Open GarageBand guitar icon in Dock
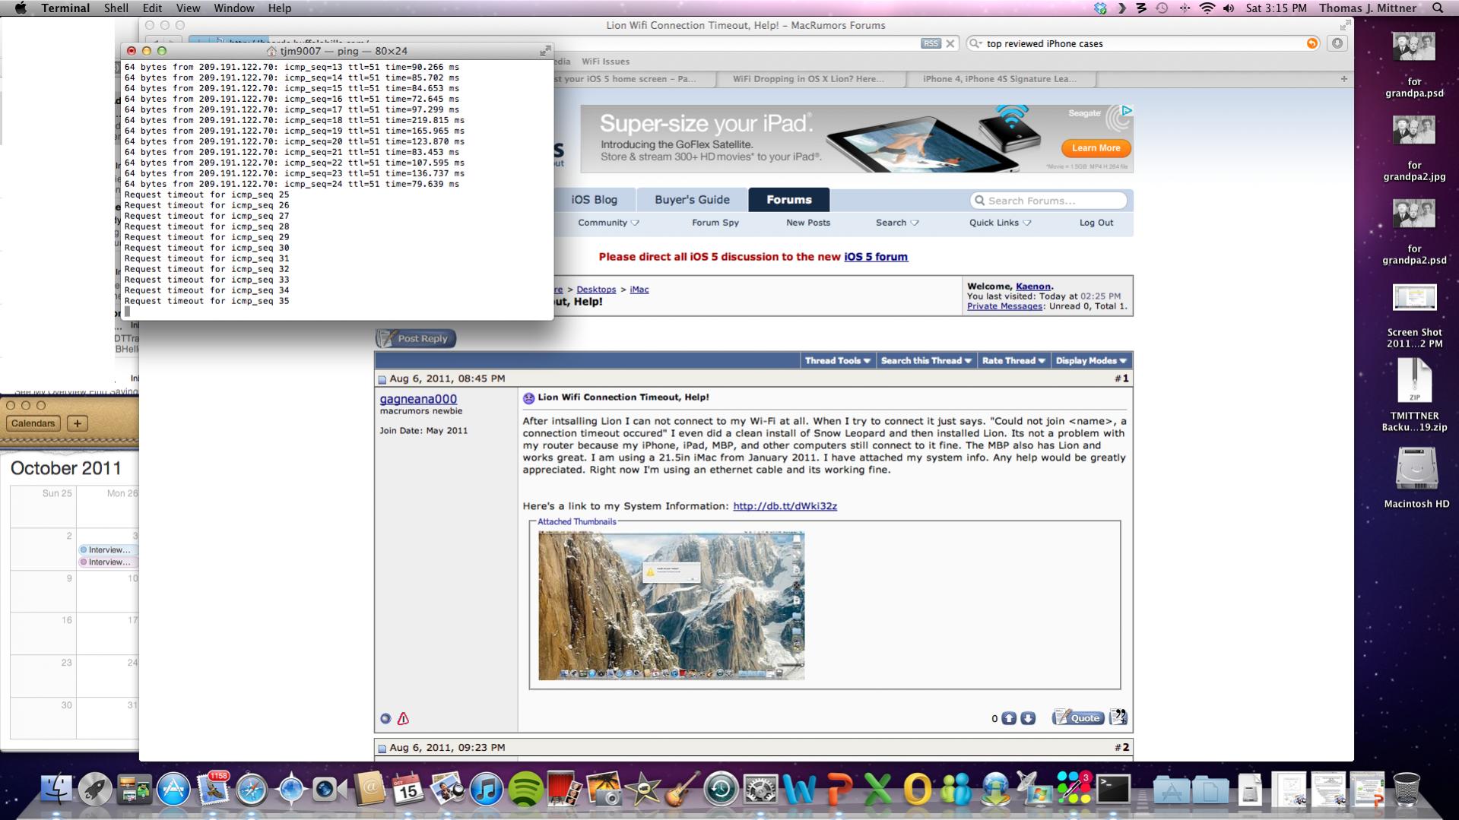The width and height of the screenshot is (1459, 820). click(682, 789)
